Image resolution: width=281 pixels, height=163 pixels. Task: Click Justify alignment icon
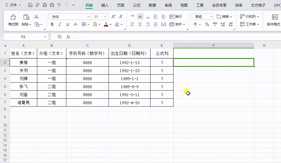(x=155, y=24)
